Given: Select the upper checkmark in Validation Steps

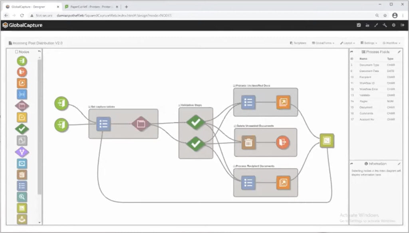Looking at the screenshot, I should point(196,122).
